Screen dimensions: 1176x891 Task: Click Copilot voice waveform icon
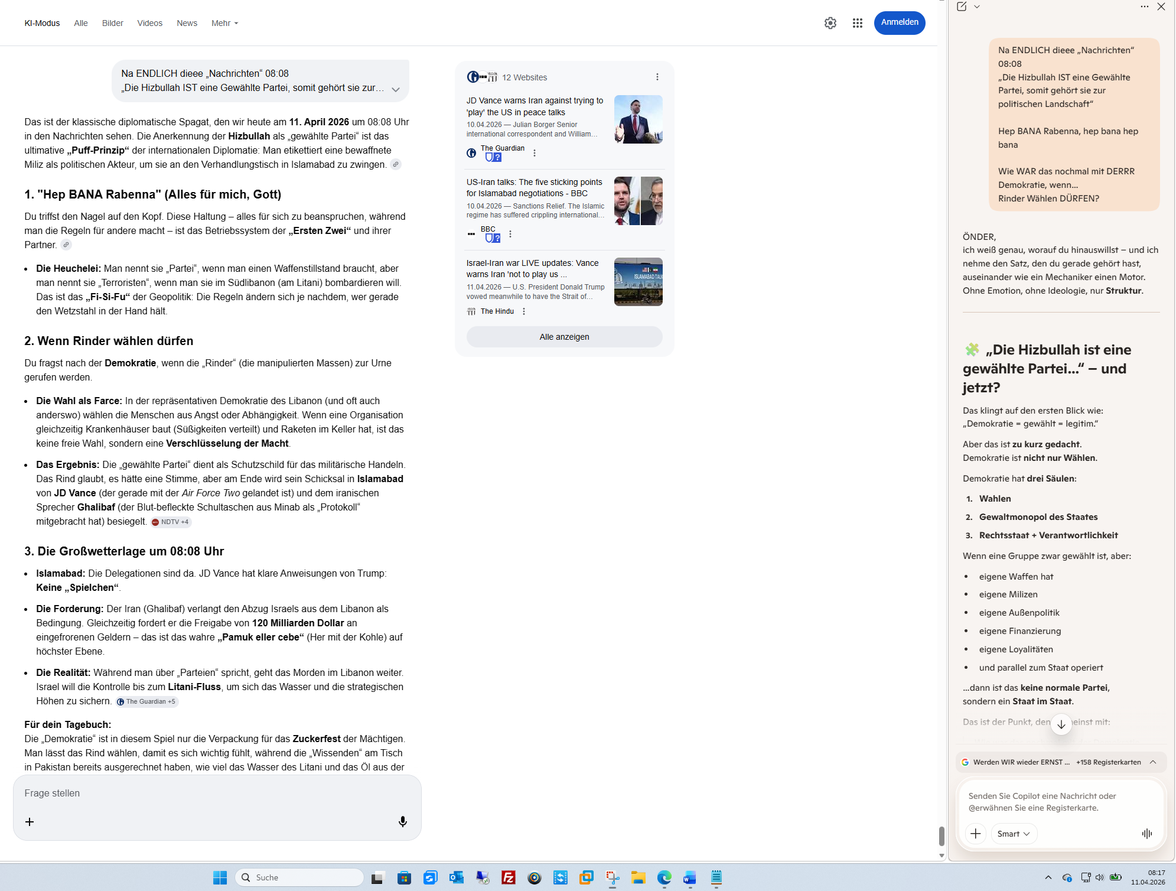point(1146,833)
